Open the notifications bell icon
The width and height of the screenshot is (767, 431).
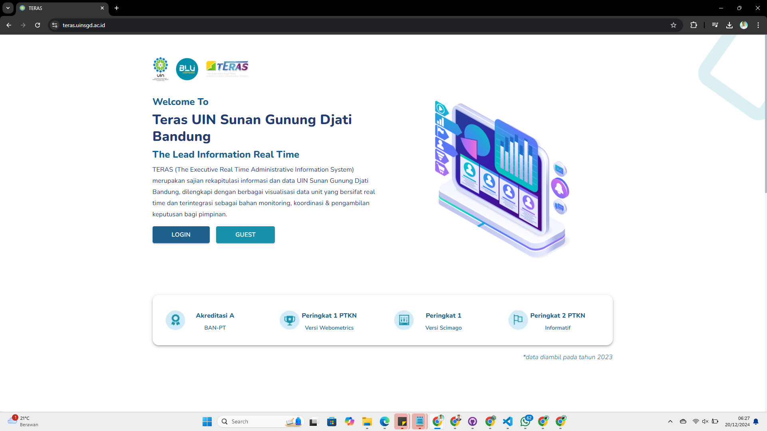(756, 421)
